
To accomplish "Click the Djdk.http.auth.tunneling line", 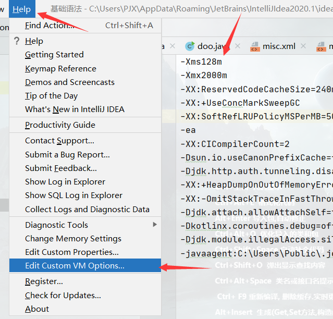I will pyautogui.click(x=256, y=171).
